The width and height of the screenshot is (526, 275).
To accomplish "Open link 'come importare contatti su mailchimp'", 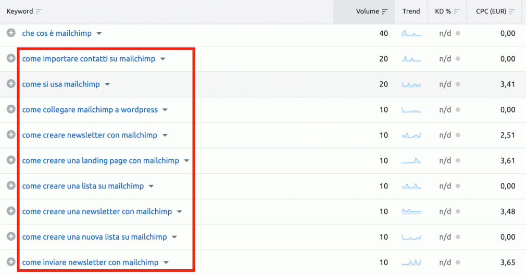I will click(x=89, y=59).
